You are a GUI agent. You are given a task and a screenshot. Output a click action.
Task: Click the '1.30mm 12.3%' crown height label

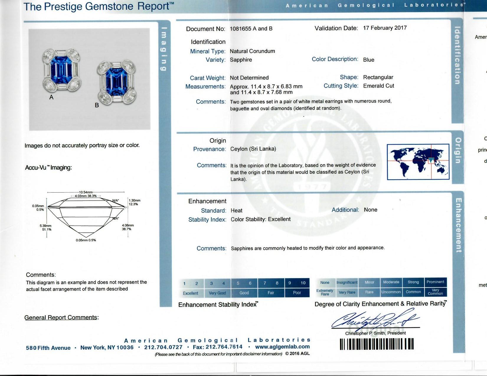click(x=134, y=202)
